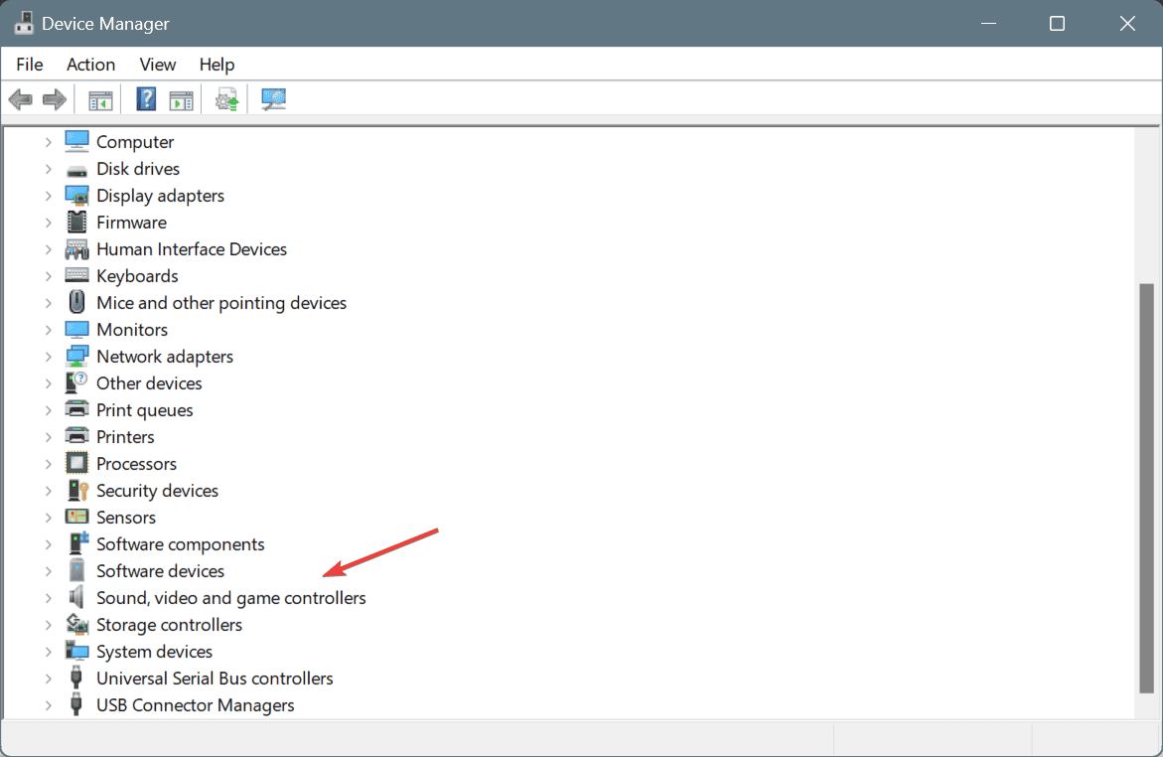
Task: Click the Other devices question icon
Action: [x=77, y=382]
